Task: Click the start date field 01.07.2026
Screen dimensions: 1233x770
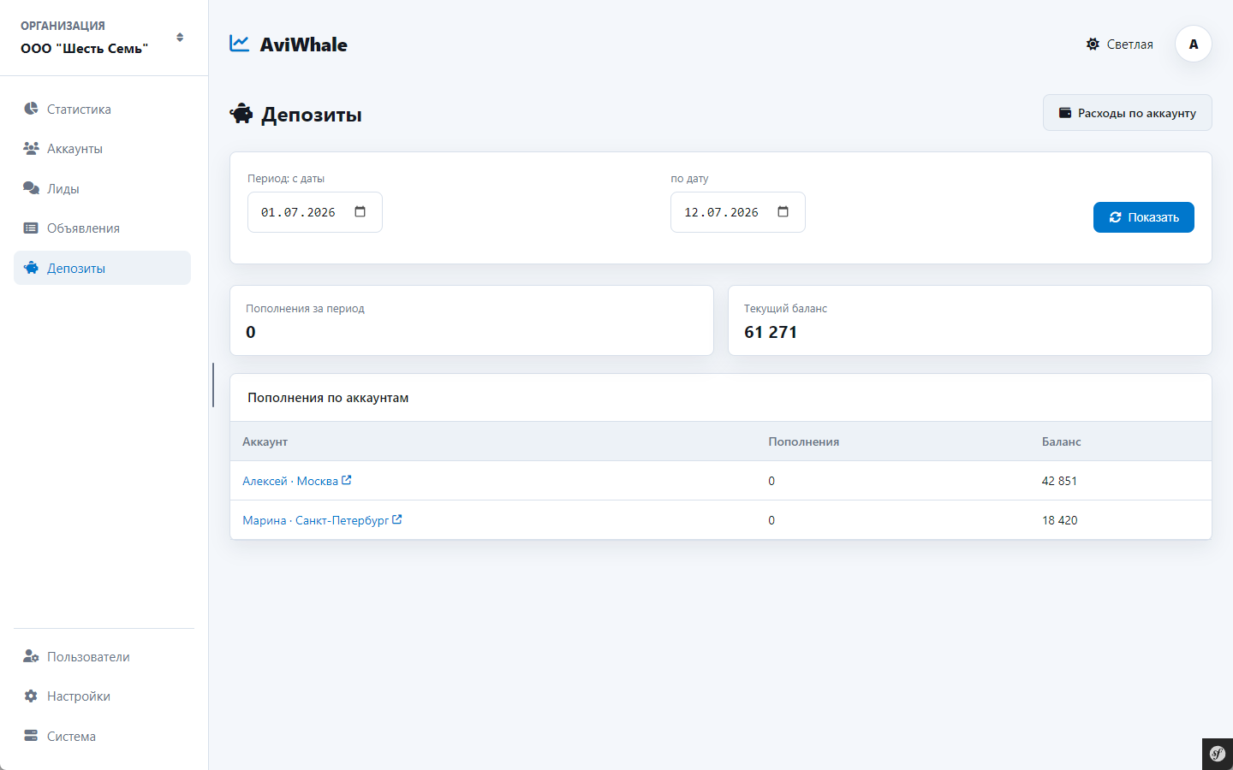Action: click(x=315, y=212)
